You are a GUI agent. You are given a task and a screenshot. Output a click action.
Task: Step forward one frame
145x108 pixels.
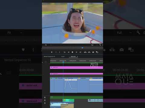76,52
